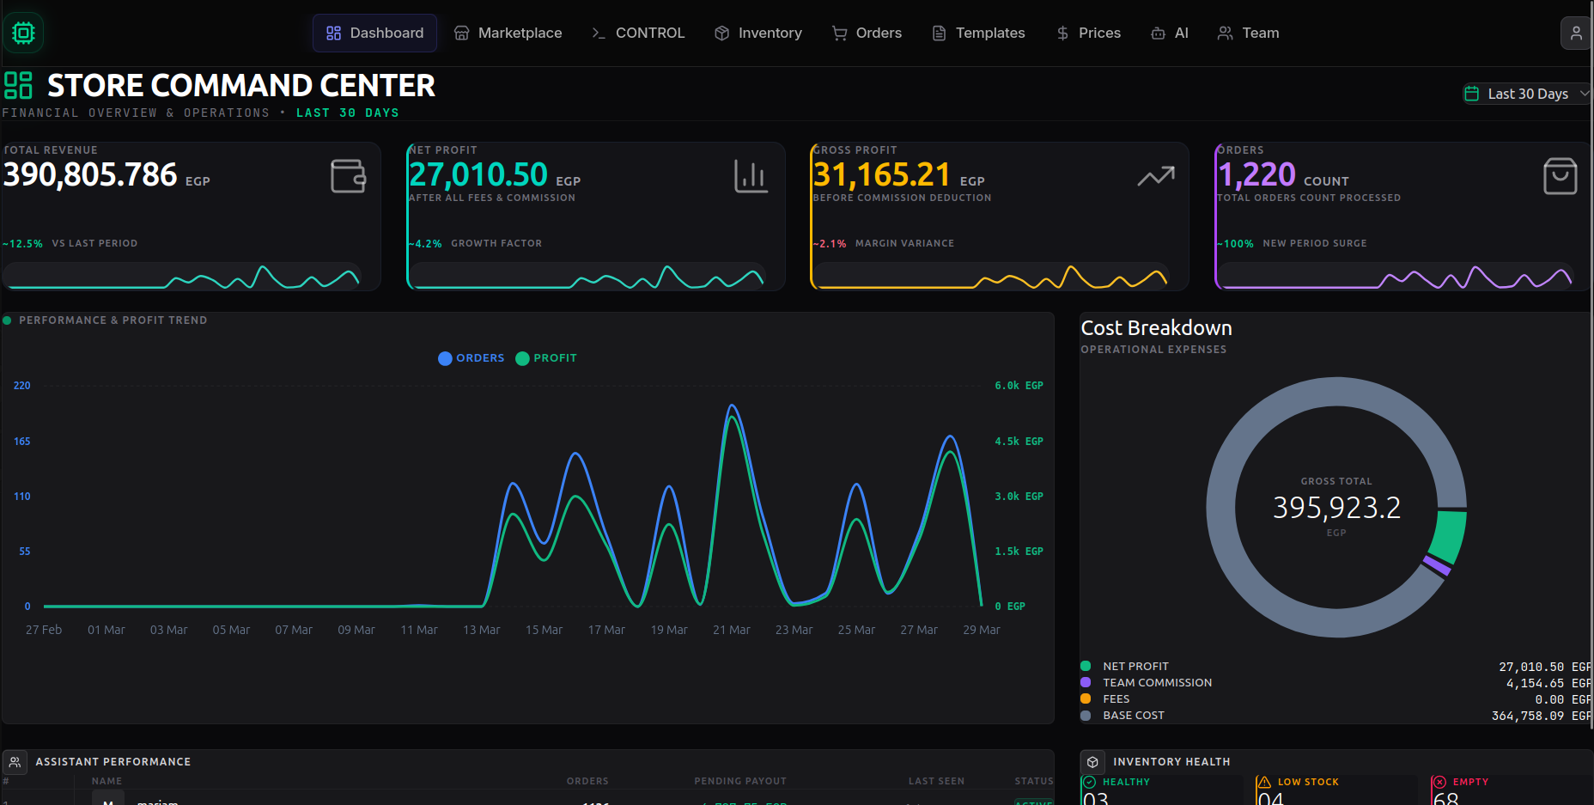Toggle the ORDERS series in the chart legend
The width and height of the screenshot is (1594, 805).
[471, 358]
